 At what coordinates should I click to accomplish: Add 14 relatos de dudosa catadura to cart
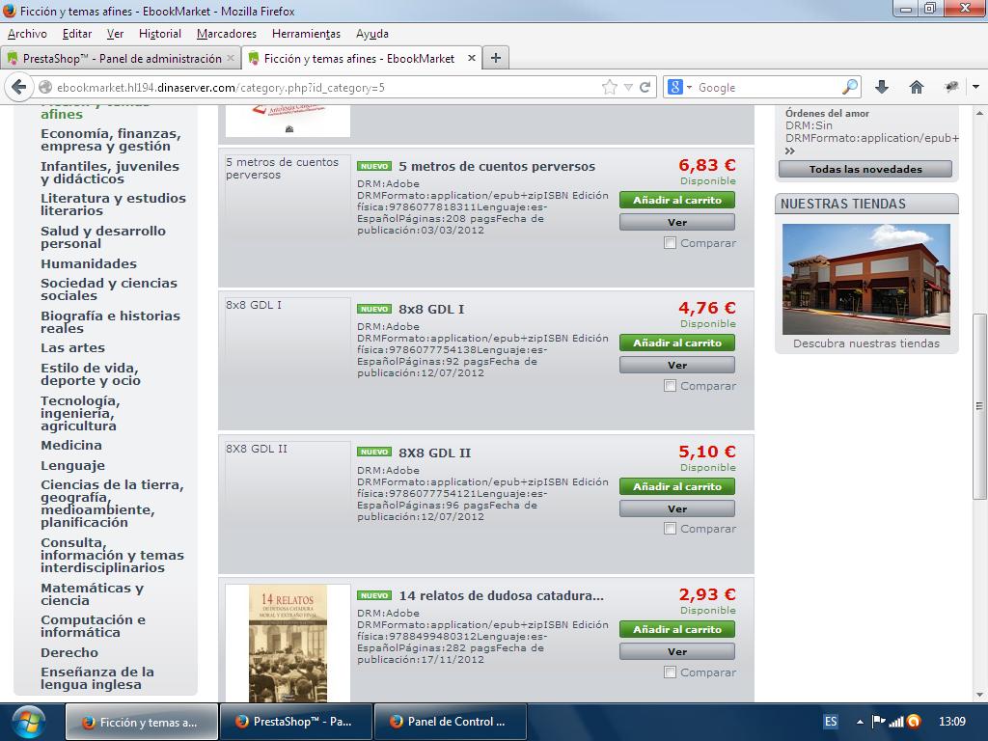click(x=677, y=629)
